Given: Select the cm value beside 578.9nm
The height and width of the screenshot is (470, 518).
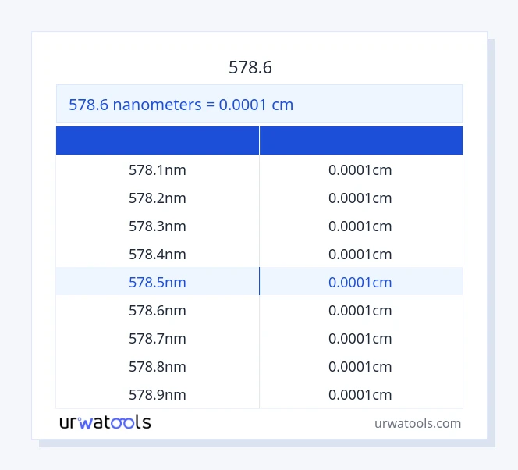Looking at the screenshot, I should click(x=360, y=394).
